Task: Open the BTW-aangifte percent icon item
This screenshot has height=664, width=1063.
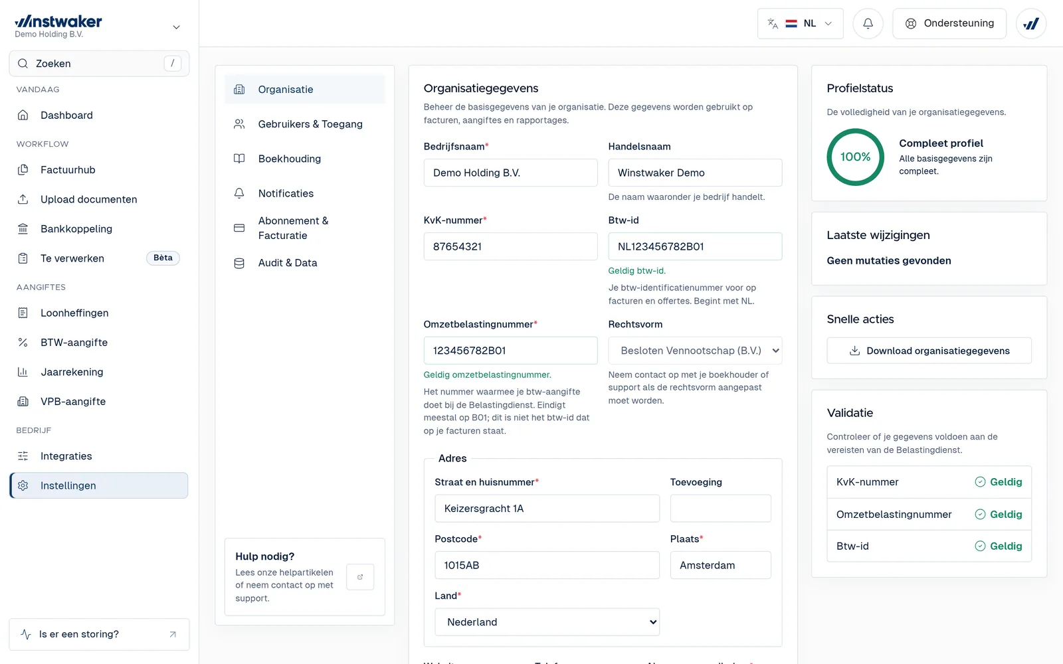Action: coord(99,343)
